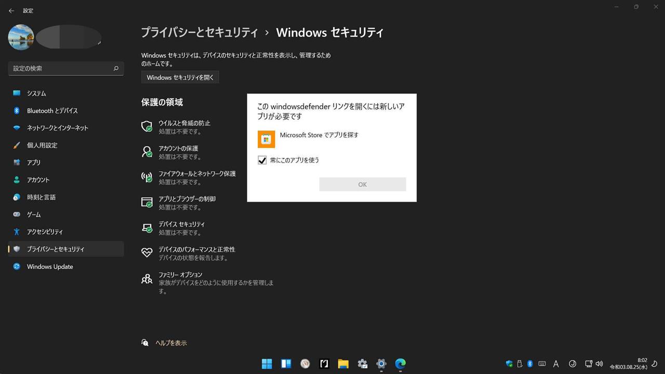Maximize/restore the Settings window

tap(636, 7)
